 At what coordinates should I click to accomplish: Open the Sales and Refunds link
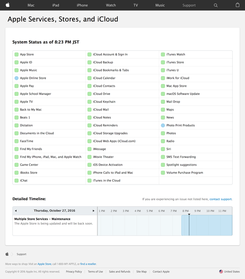click(x=120, y=272)
